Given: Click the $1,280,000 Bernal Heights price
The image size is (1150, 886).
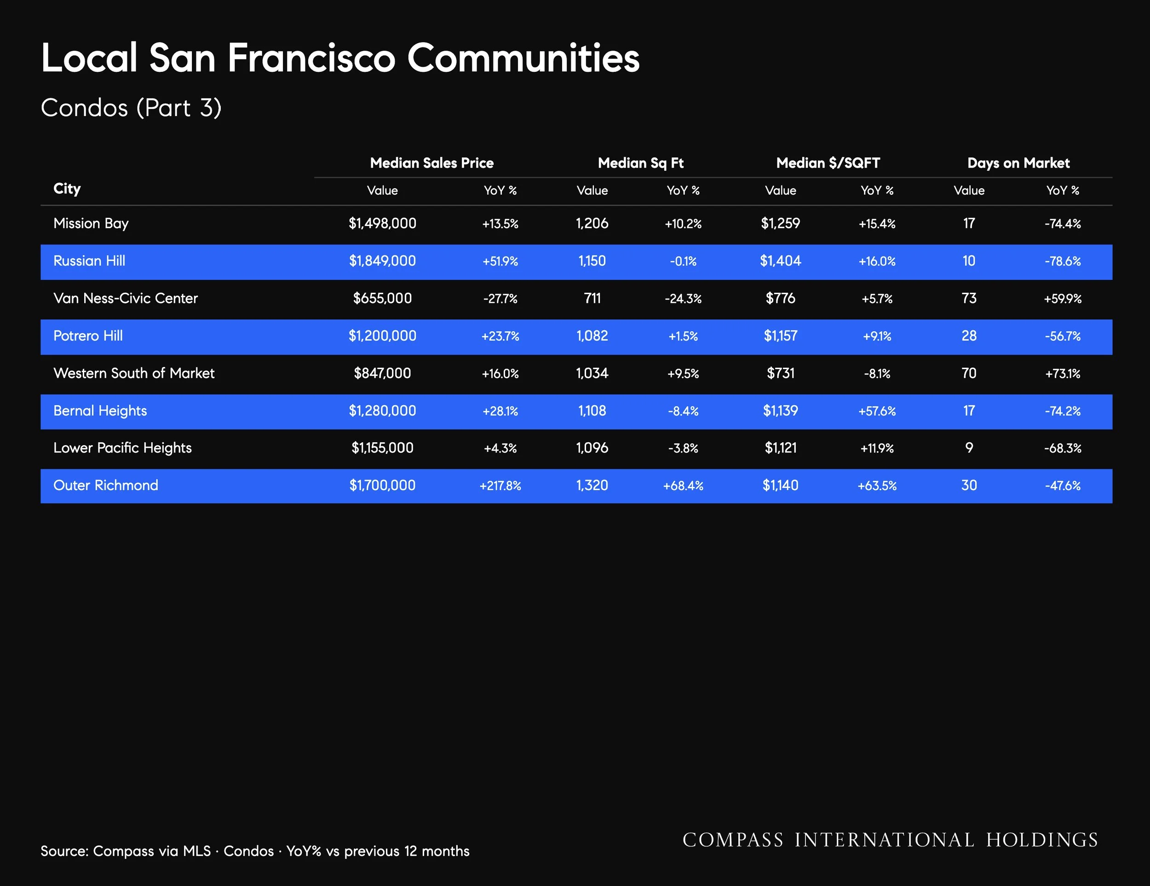Looking at the screenshot, I should (382, 411).
